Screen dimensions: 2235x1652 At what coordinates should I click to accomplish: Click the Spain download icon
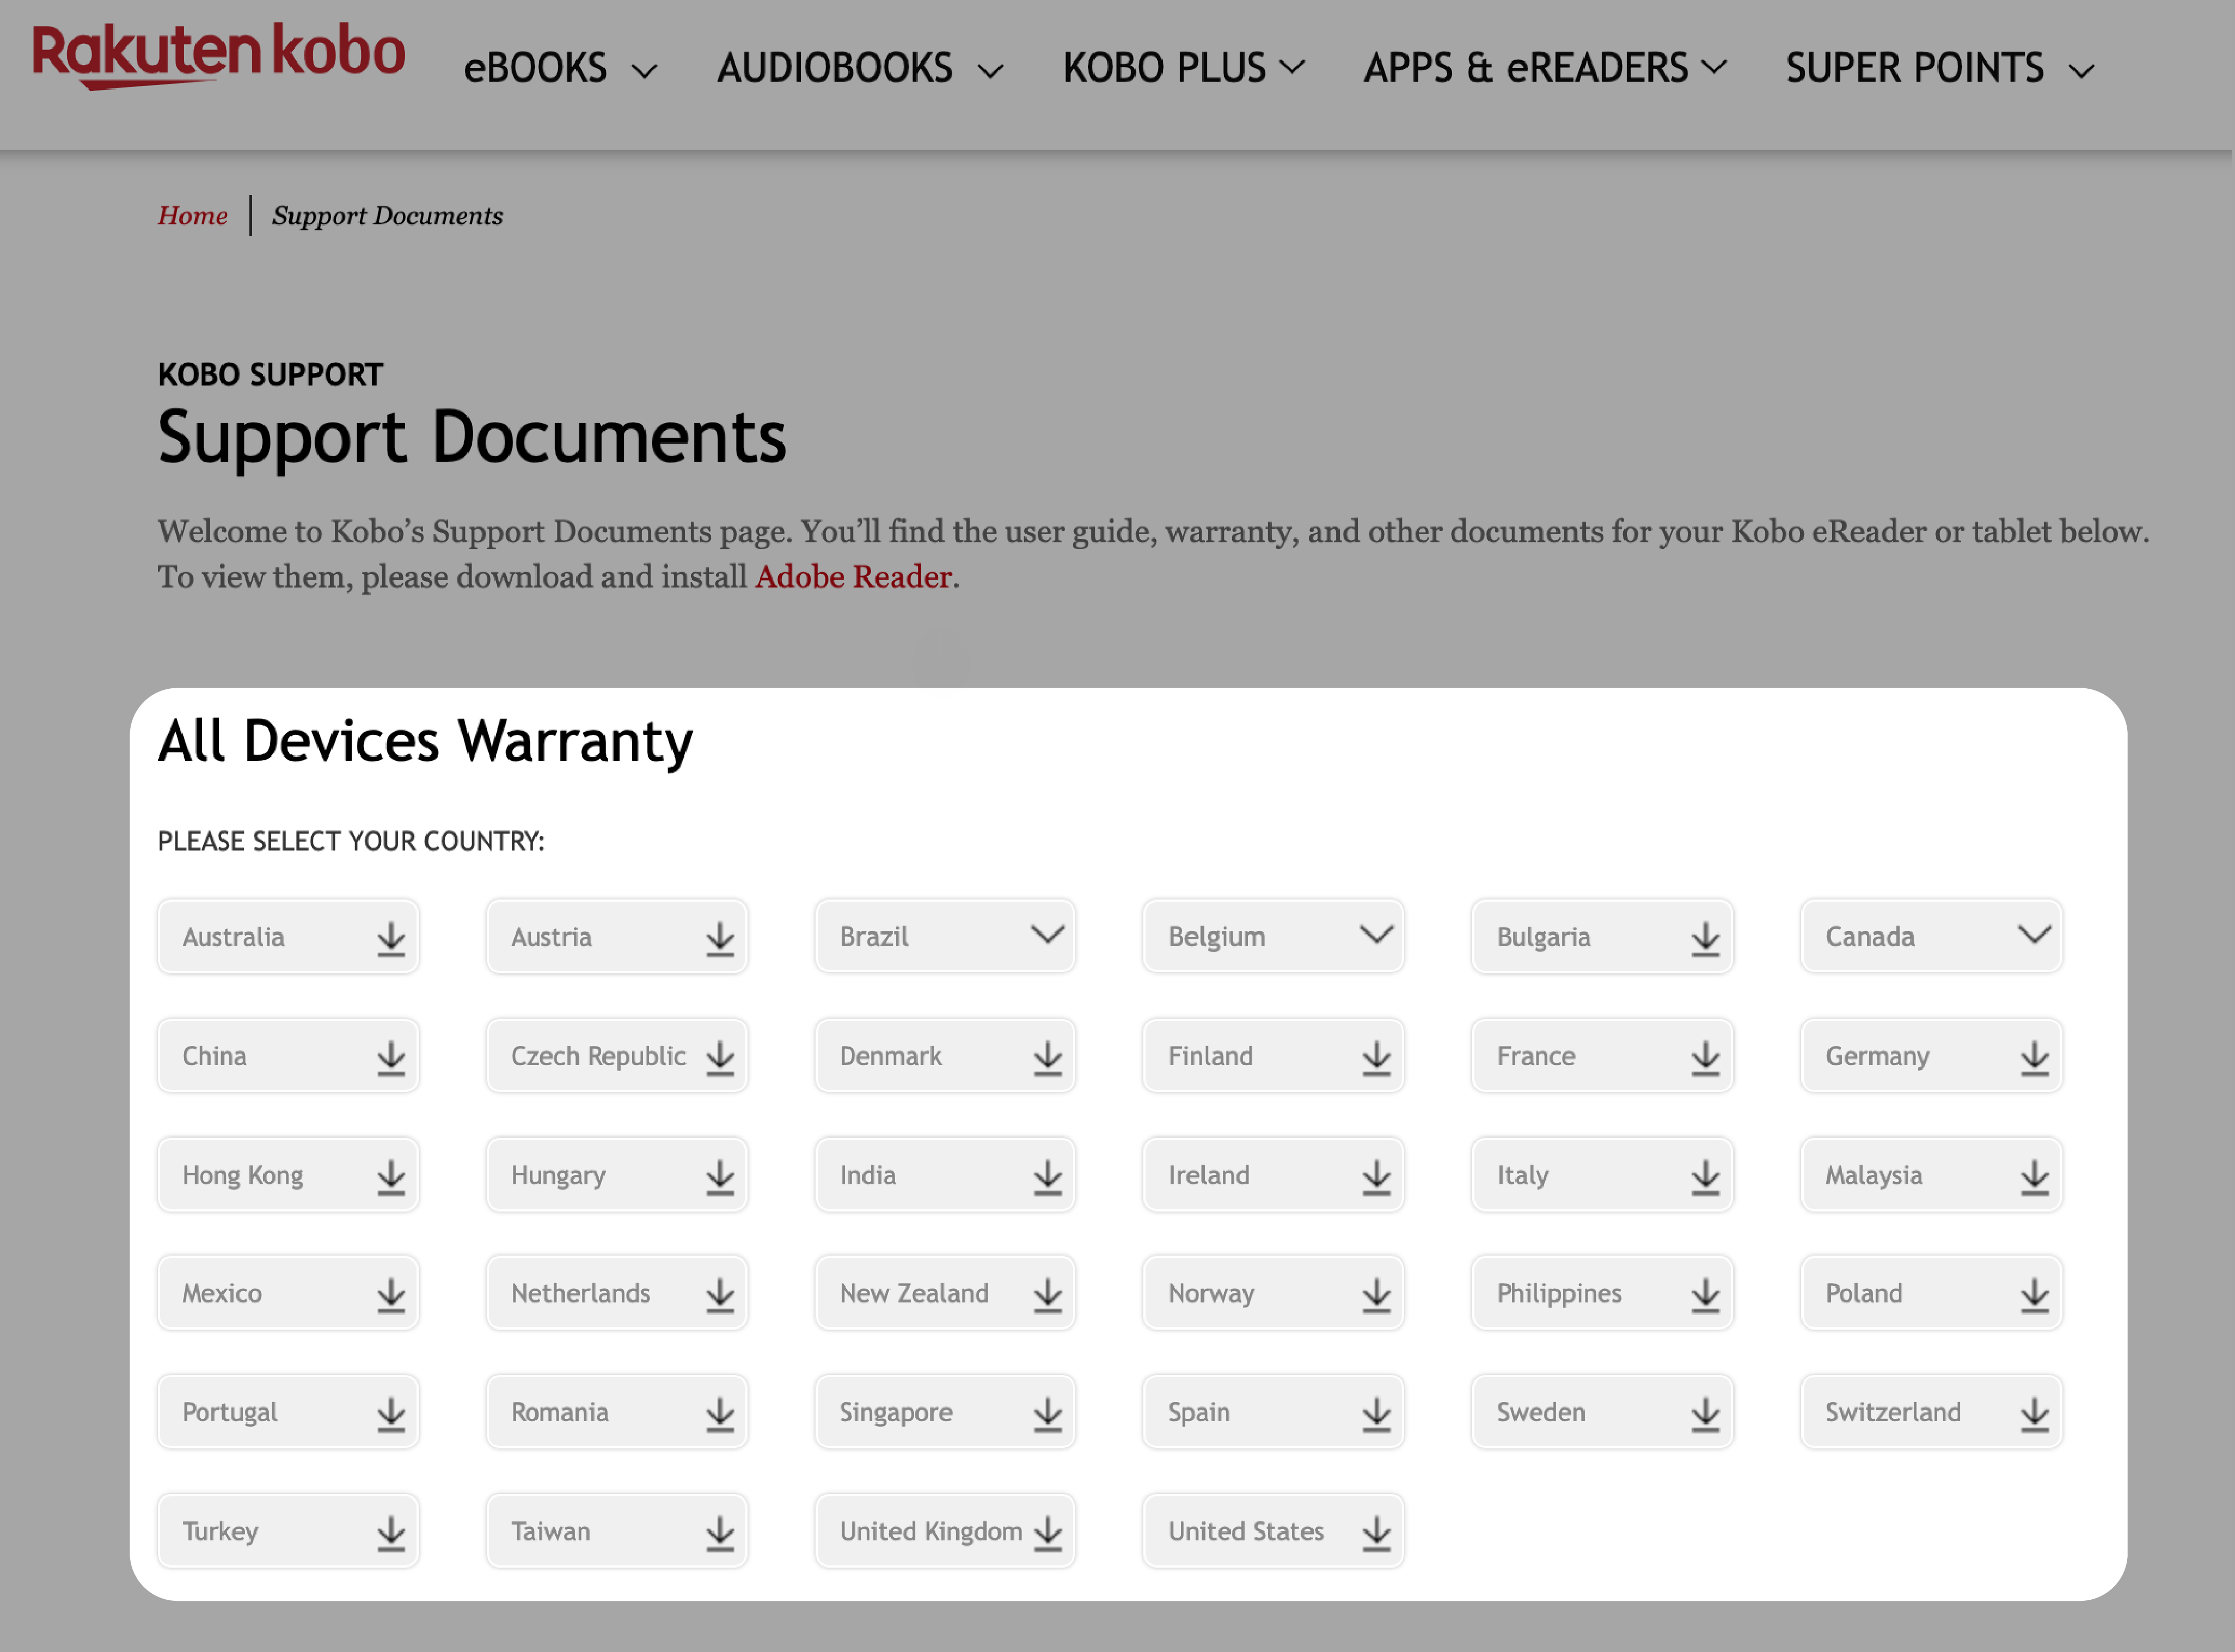tap(1376, 1411)
